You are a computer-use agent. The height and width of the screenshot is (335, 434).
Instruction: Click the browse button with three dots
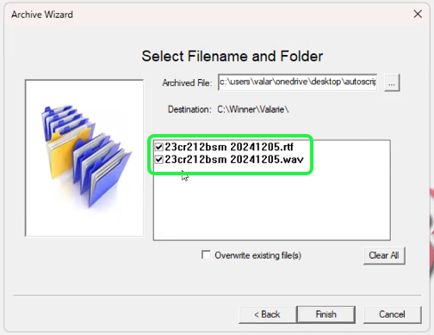[x=392, y=83]
